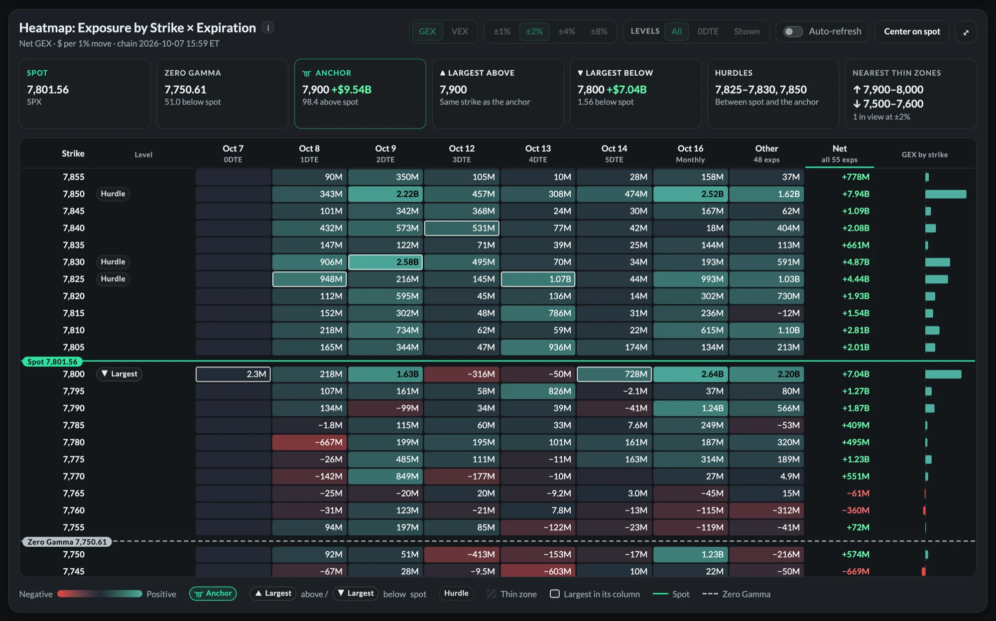Click the anchor icon in Anchor card
The image size is (996, 621).
307,73
